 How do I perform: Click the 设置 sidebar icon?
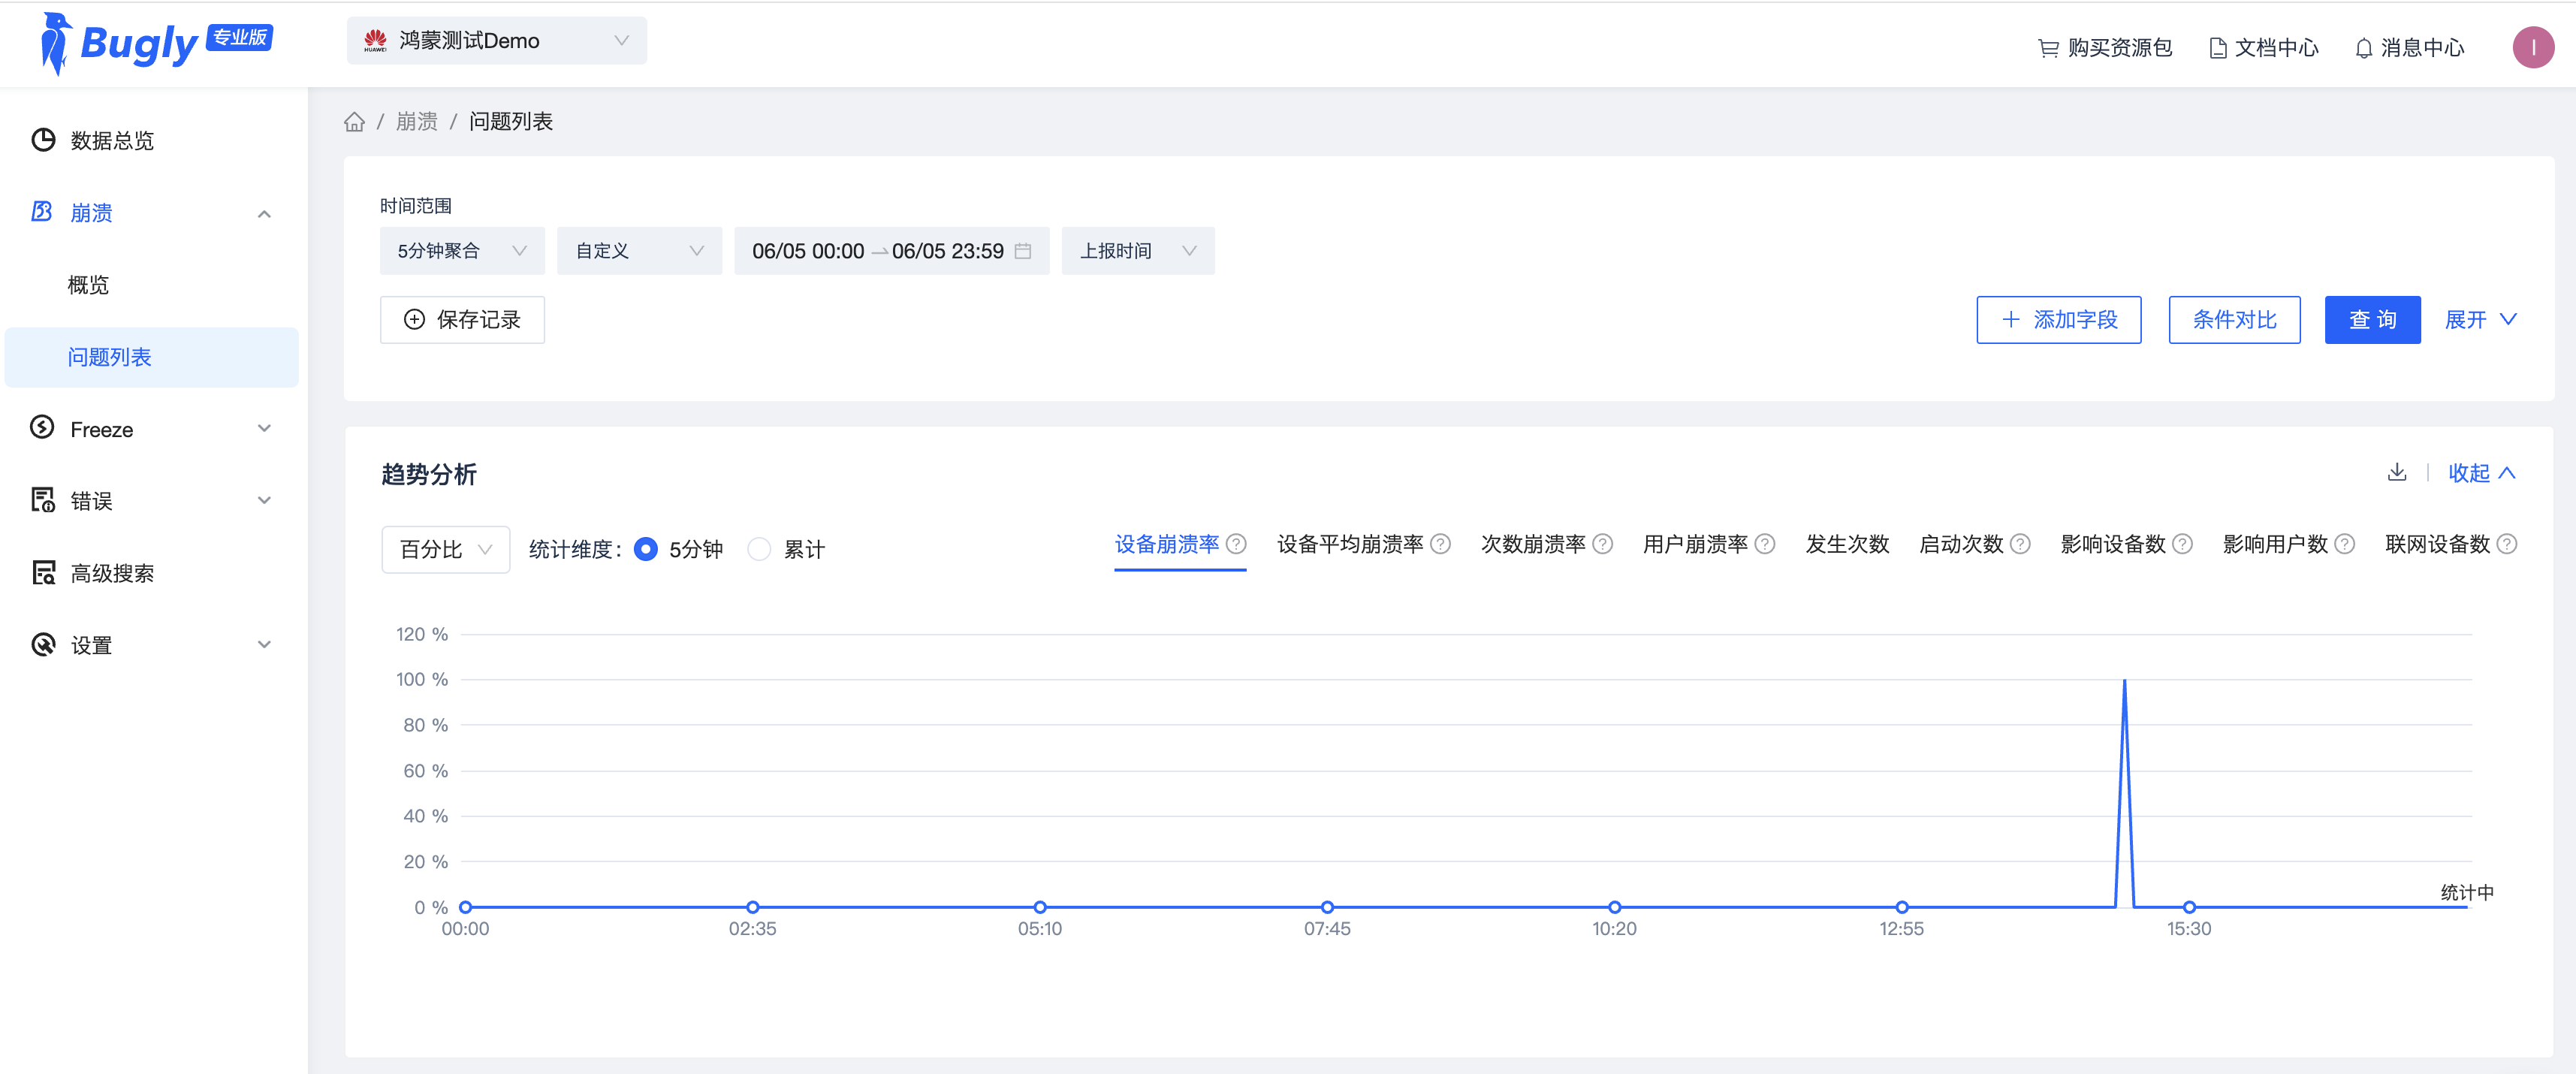coord(43,644)
